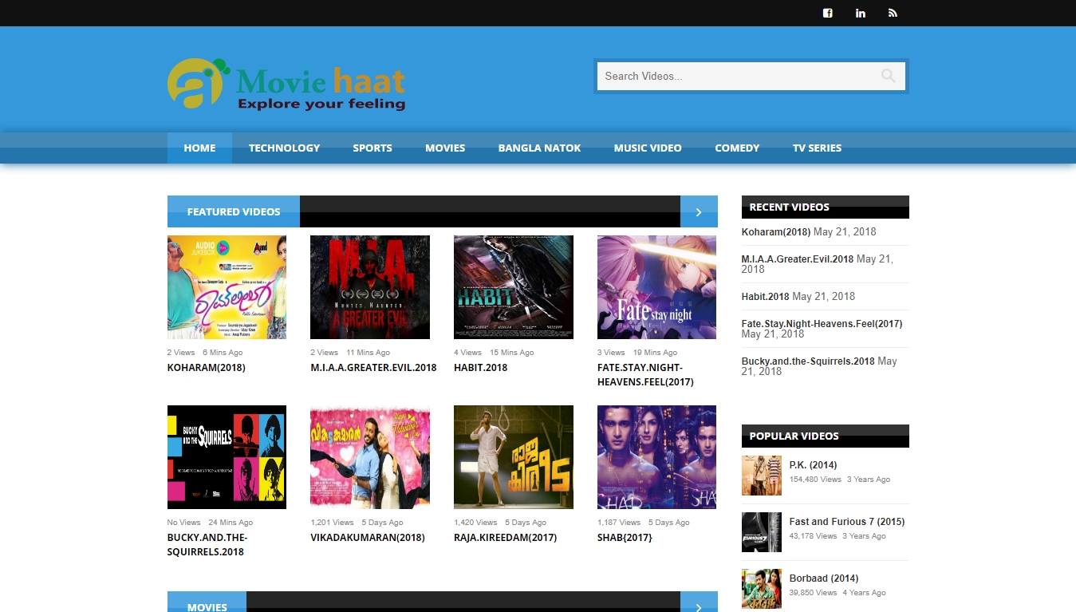Click the Movie haat logo
Viewport: 1076px width, 612px height.
coord(286,84)
